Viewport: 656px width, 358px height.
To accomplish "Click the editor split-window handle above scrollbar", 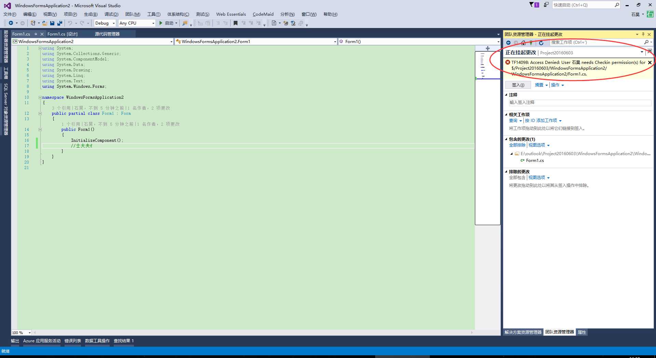I will (x=488, y=48).
